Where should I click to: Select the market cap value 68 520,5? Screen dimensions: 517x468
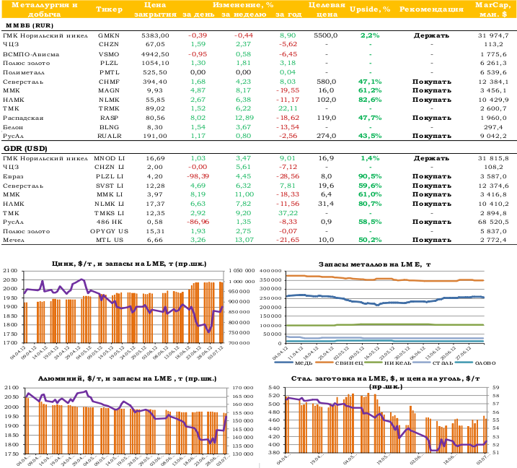[x=493, y=222]
